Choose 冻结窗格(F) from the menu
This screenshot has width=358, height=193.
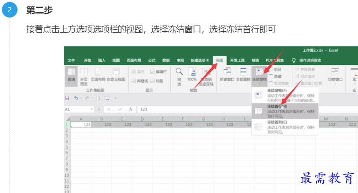tap(285, 95)
